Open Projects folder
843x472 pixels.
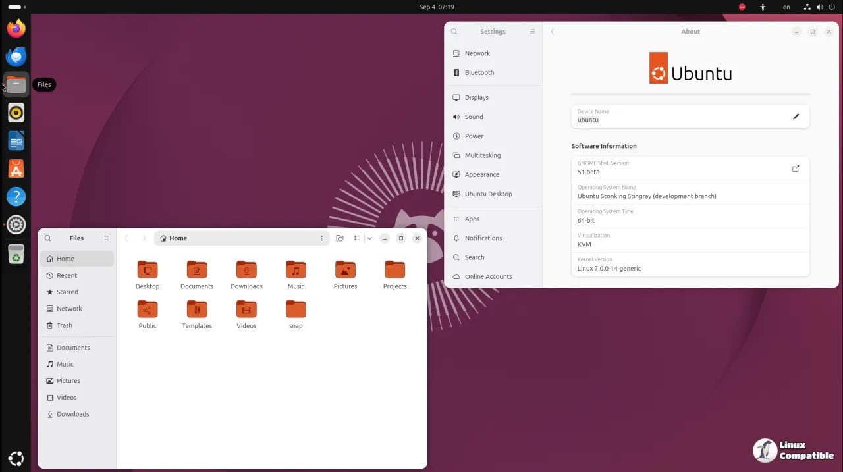tap(394, 275)
